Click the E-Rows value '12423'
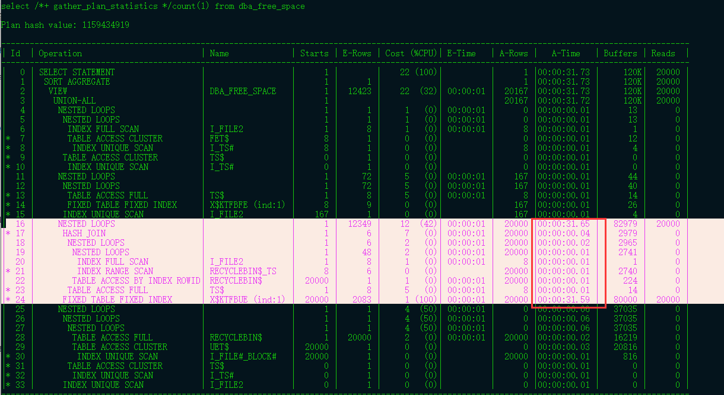 click(x=360, y=91)
